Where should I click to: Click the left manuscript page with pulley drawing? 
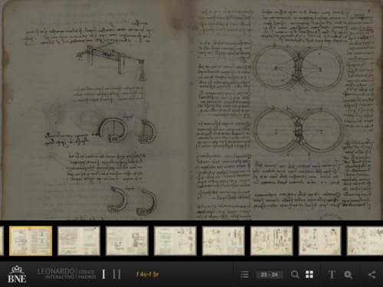pyautogui.click(x=97, y=110)
